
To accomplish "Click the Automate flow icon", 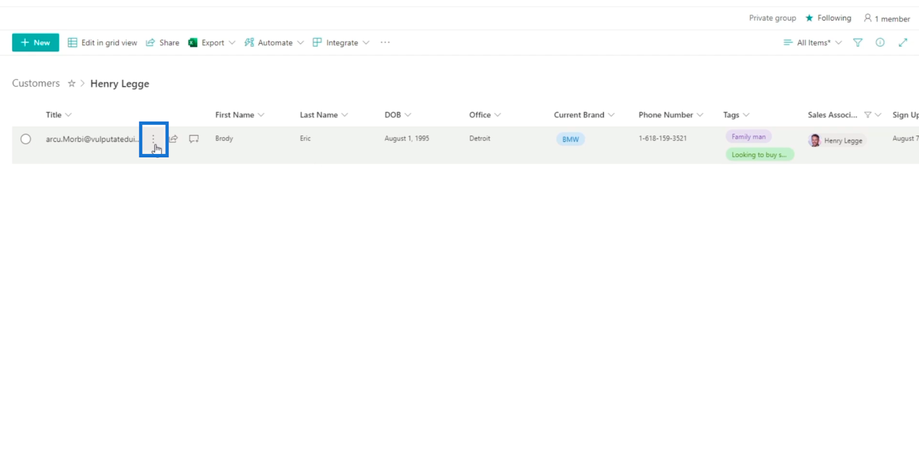I will click(x=249, y=42).
